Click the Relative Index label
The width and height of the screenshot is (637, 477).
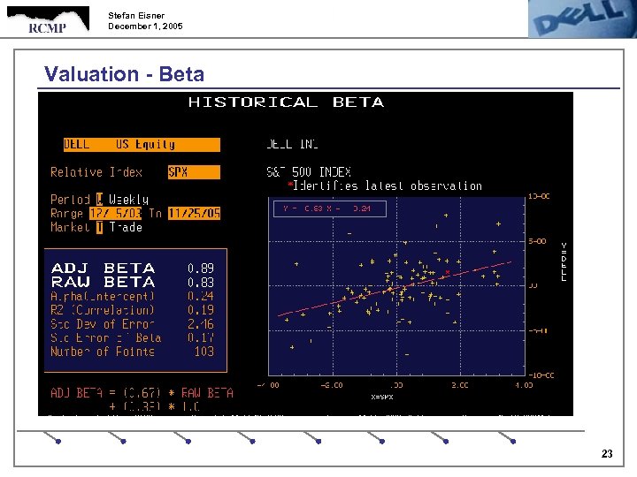(x=96, y=172)
